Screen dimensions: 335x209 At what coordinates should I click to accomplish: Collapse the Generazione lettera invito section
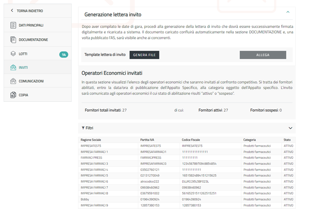pos(288,13)
